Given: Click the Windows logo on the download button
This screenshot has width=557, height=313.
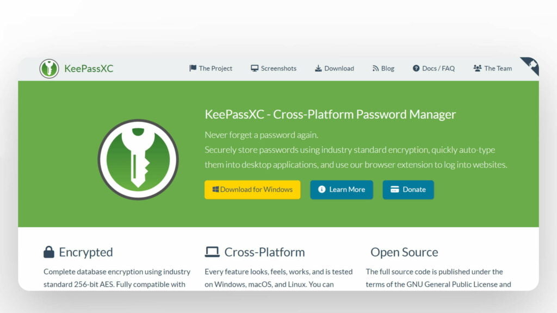Looking at the screenshot, I should 216,190.
